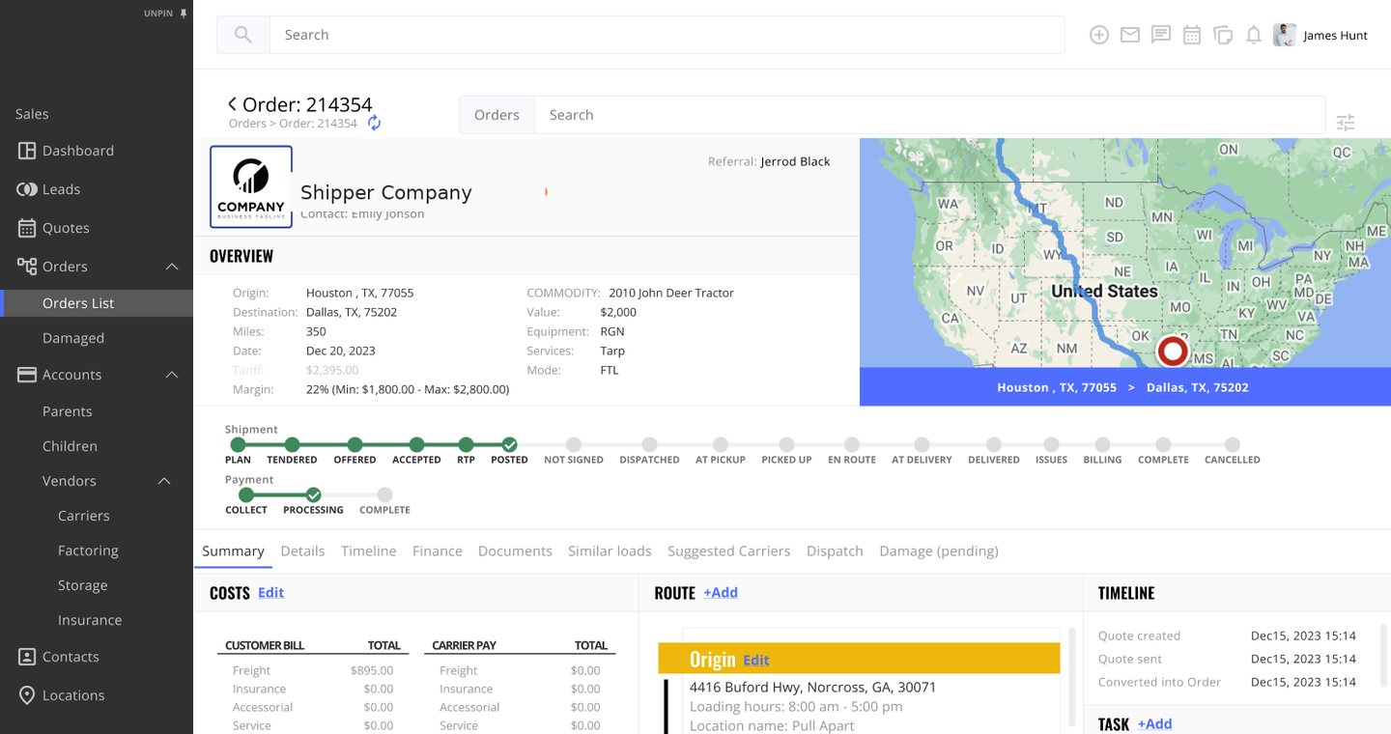Click the magnifier icon in the top search bar

[x=243, y=35]
